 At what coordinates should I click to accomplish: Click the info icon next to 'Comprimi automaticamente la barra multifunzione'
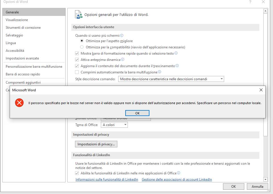coord(159,72)
